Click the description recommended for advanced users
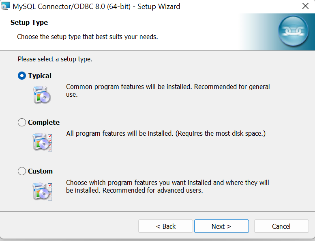315x241 pixels. [167, 186]
